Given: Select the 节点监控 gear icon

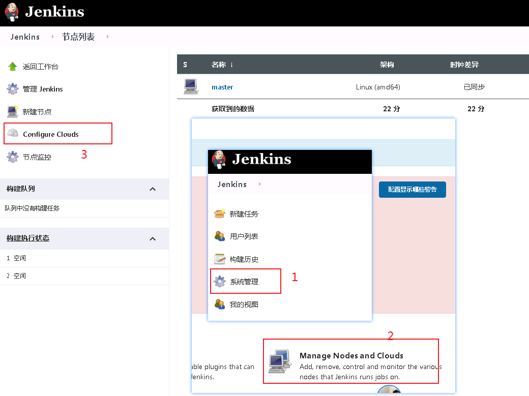Looking at the screenshot, I should point(12,157).
